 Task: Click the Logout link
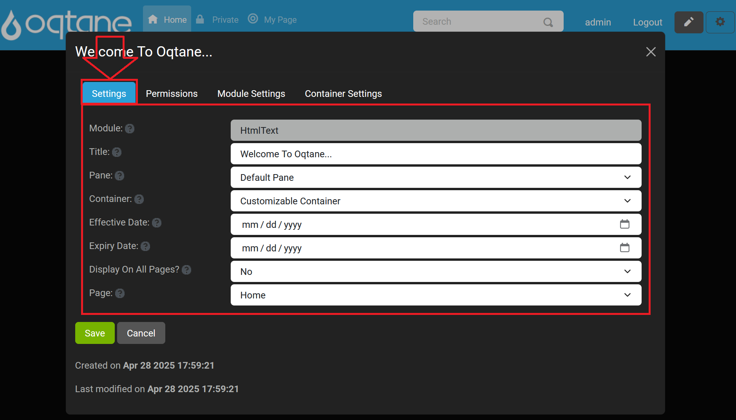point(647,22)
